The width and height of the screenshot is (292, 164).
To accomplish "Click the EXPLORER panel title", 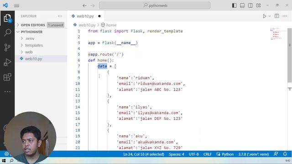I will (28, 16).
